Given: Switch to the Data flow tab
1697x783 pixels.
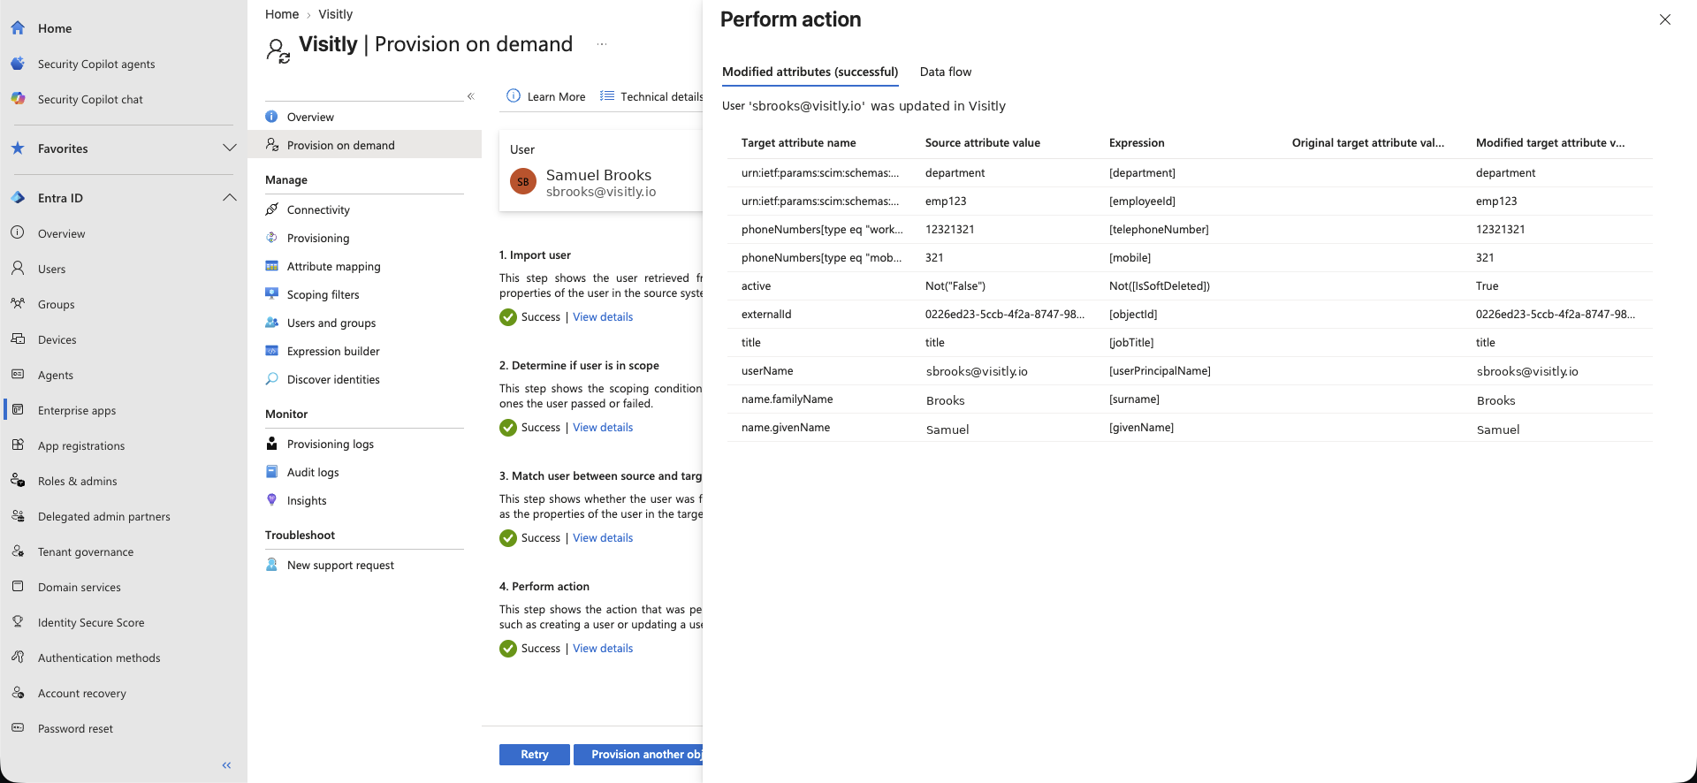Looking at the screenshot, I should pyautogui.click(x=946, y=72).
